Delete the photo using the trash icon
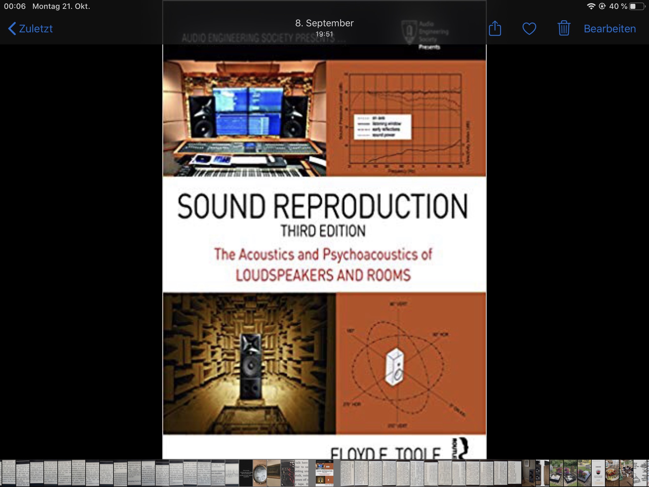 pyautogui.click(x=564, y=28)
